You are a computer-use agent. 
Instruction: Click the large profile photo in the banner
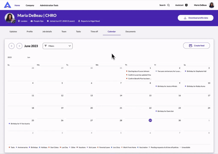pyautogui.click(x=10, y=18)
